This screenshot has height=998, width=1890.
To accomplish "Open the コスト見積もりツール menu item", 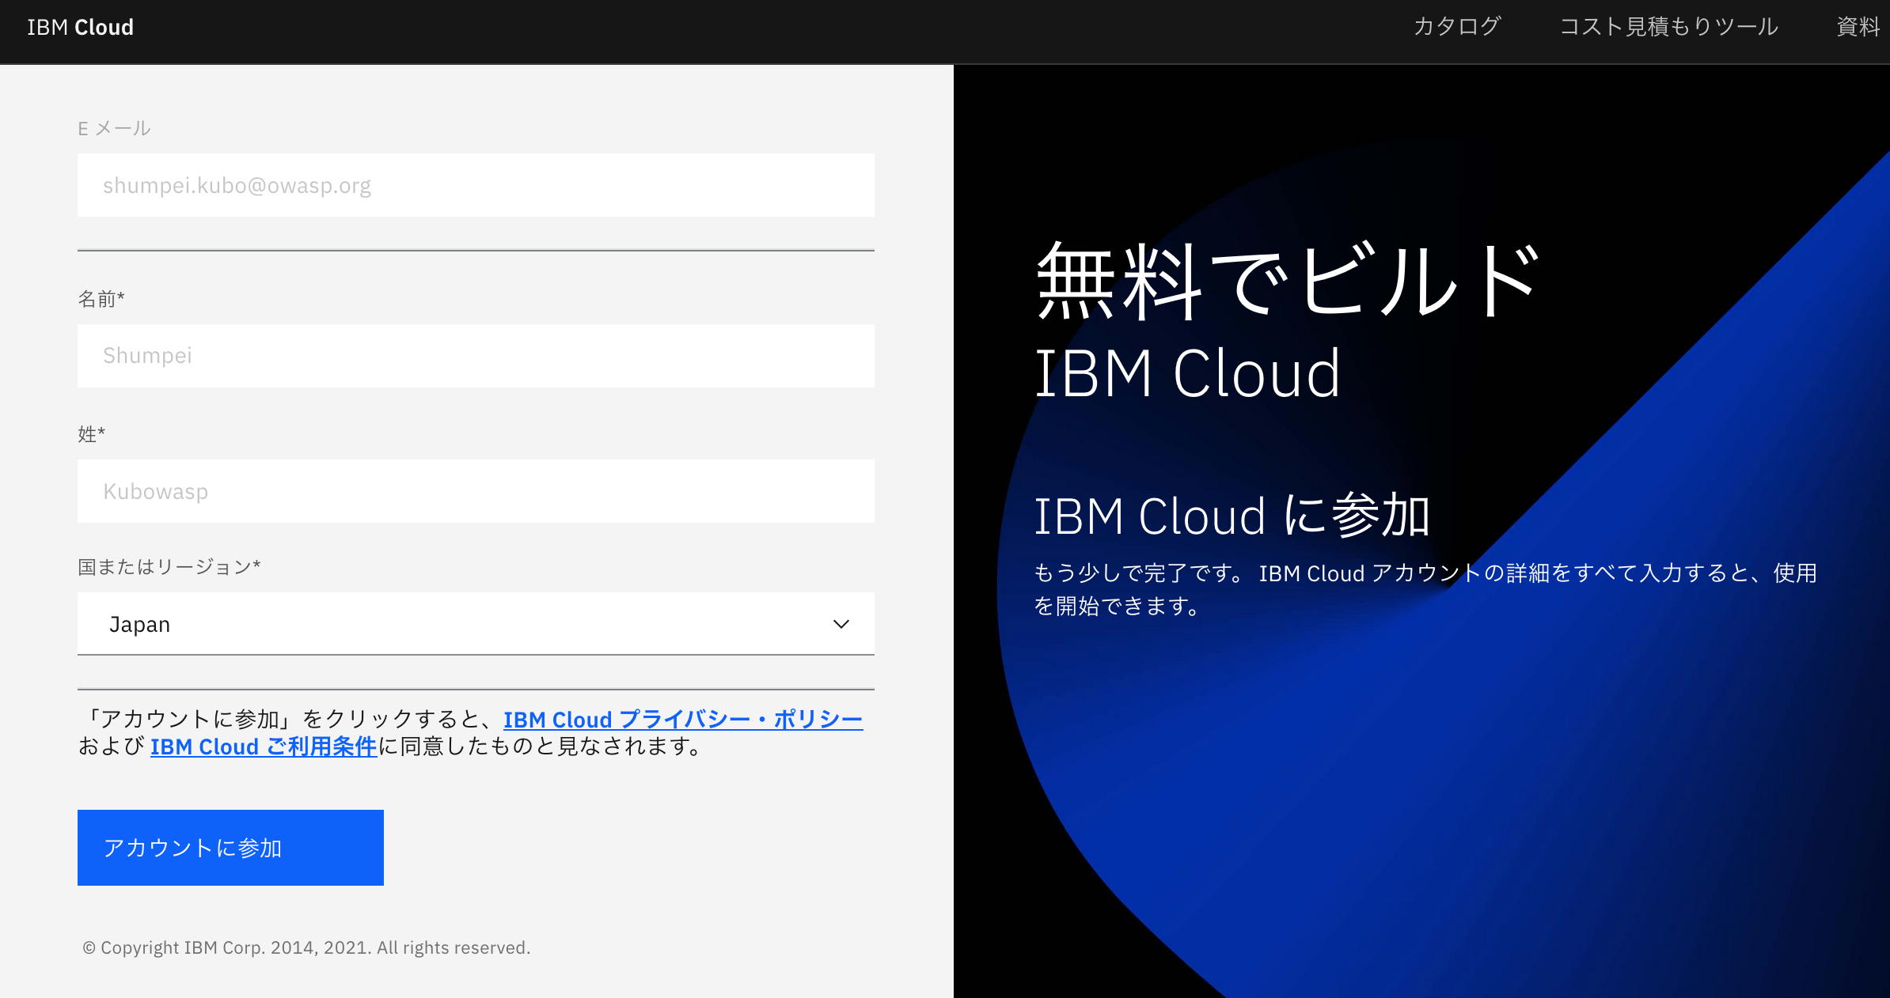I will (x=1670, y=27).
